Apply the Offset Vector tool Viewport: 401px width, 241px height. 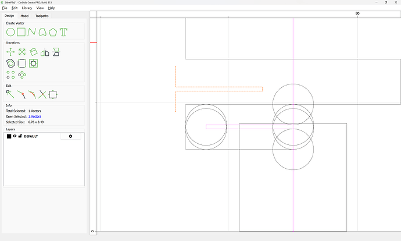point(10,63)
